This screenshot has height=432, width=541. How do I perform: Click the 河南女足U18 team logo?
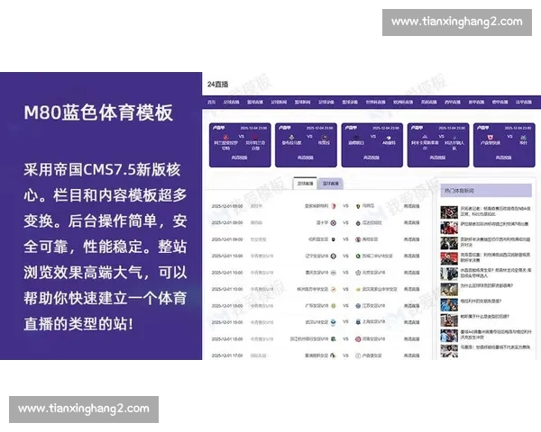click(x=358, y=339)
